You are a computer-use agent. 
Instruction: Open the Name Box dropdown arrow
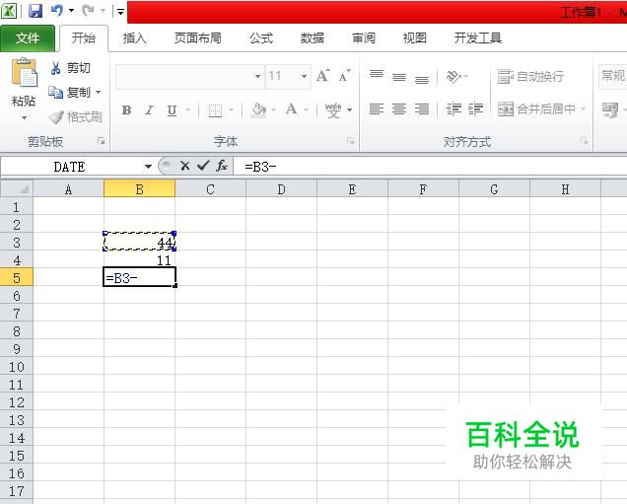148,167
